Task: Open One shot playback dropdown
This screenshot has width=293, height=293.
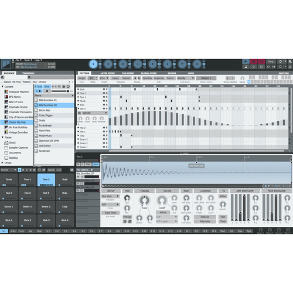Action: click(110, 196)
